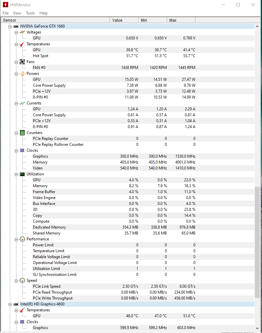Click the clock wave icon under Intel HD Graphics
Image resolution: width=262 pixels, height=333 pixels.
click(22, 322)
